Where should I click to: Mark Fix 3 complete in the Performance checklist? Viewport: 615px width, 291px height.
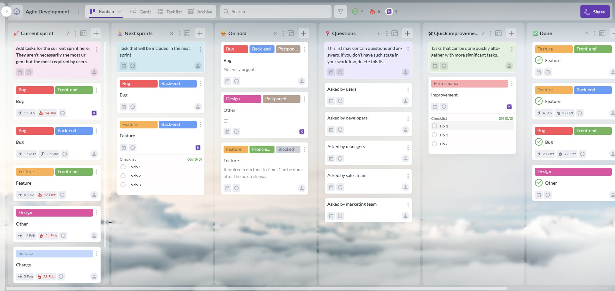coord(434,135)
